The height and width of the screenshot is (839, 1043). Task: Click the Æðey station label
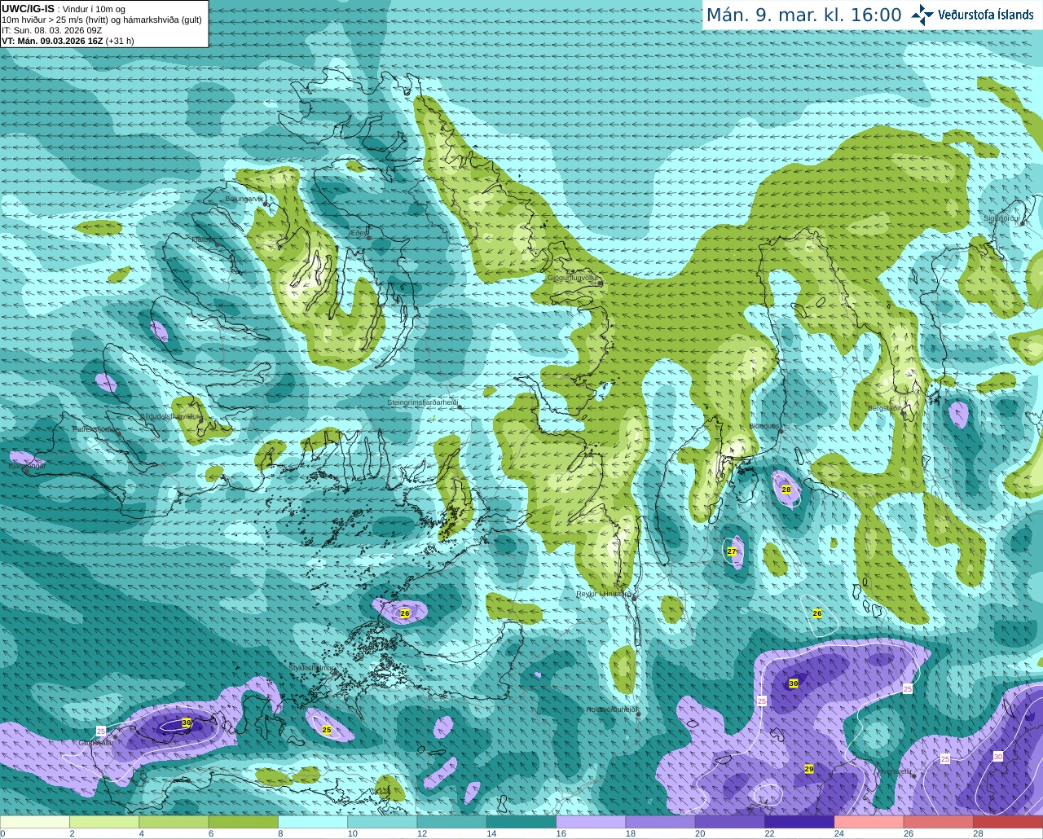click(x=359, y=232)
